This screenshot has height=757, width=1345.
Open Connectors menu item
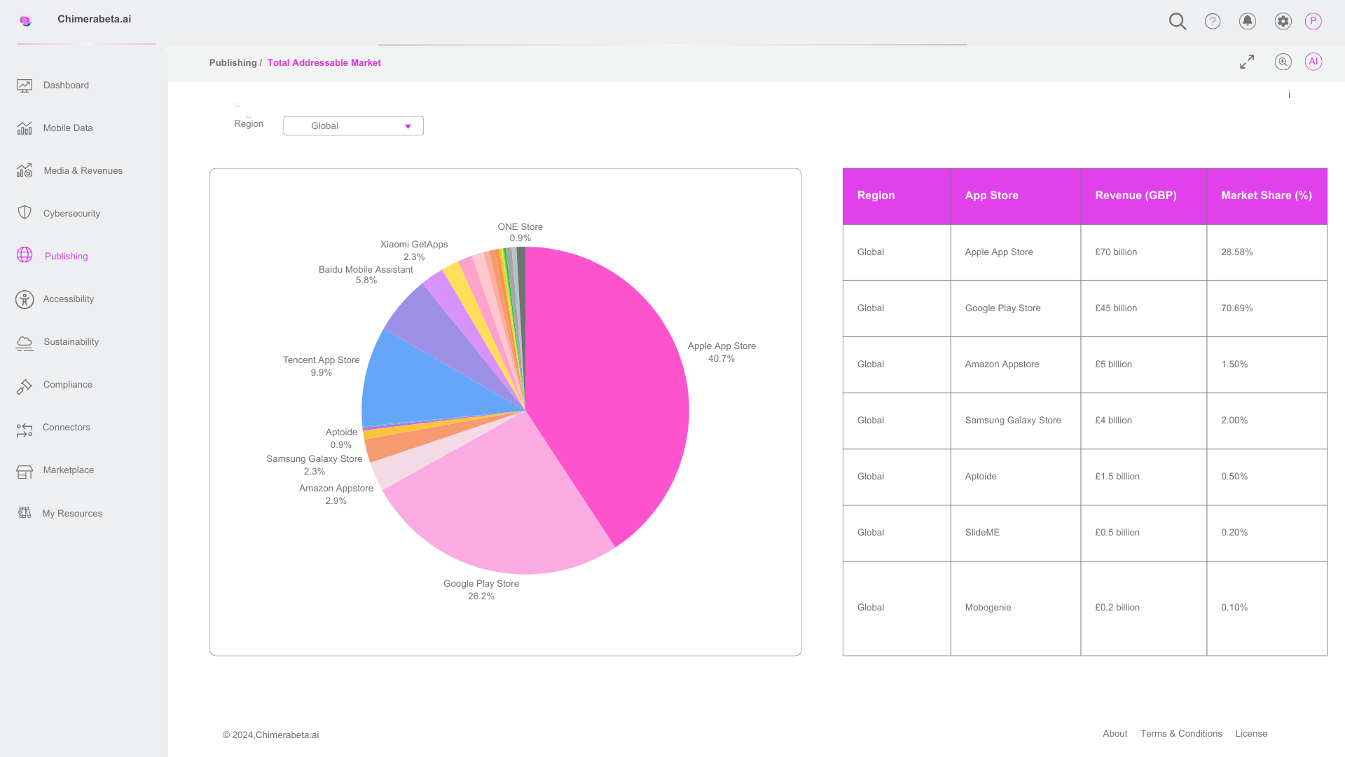coord(67,428)
